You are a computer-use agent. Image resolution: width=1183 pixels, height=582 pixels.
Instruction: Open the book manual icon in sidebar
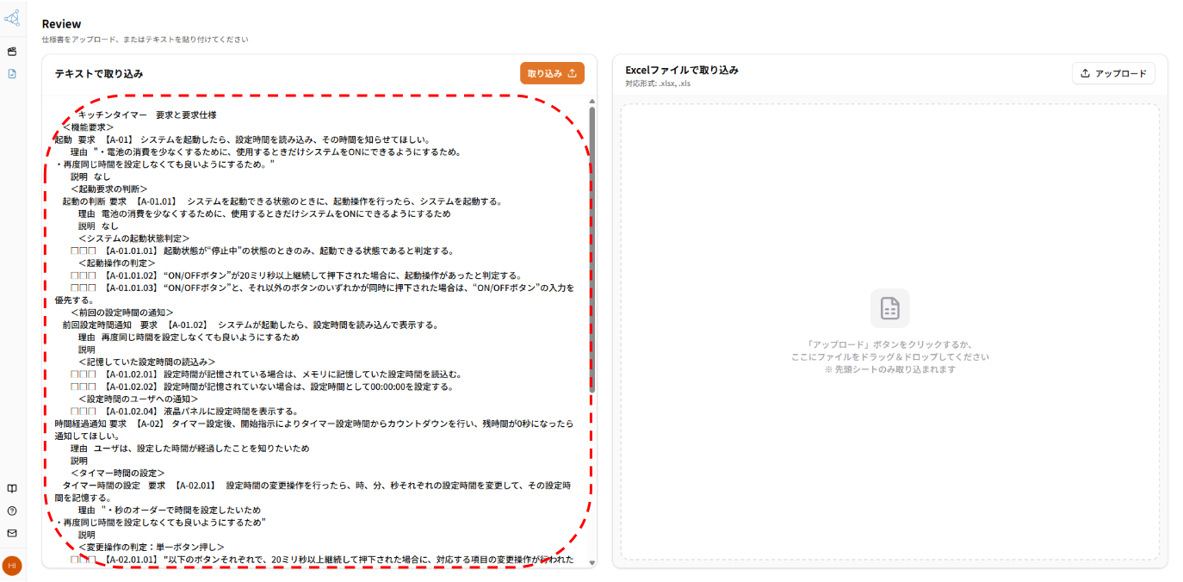click(11, 488)
